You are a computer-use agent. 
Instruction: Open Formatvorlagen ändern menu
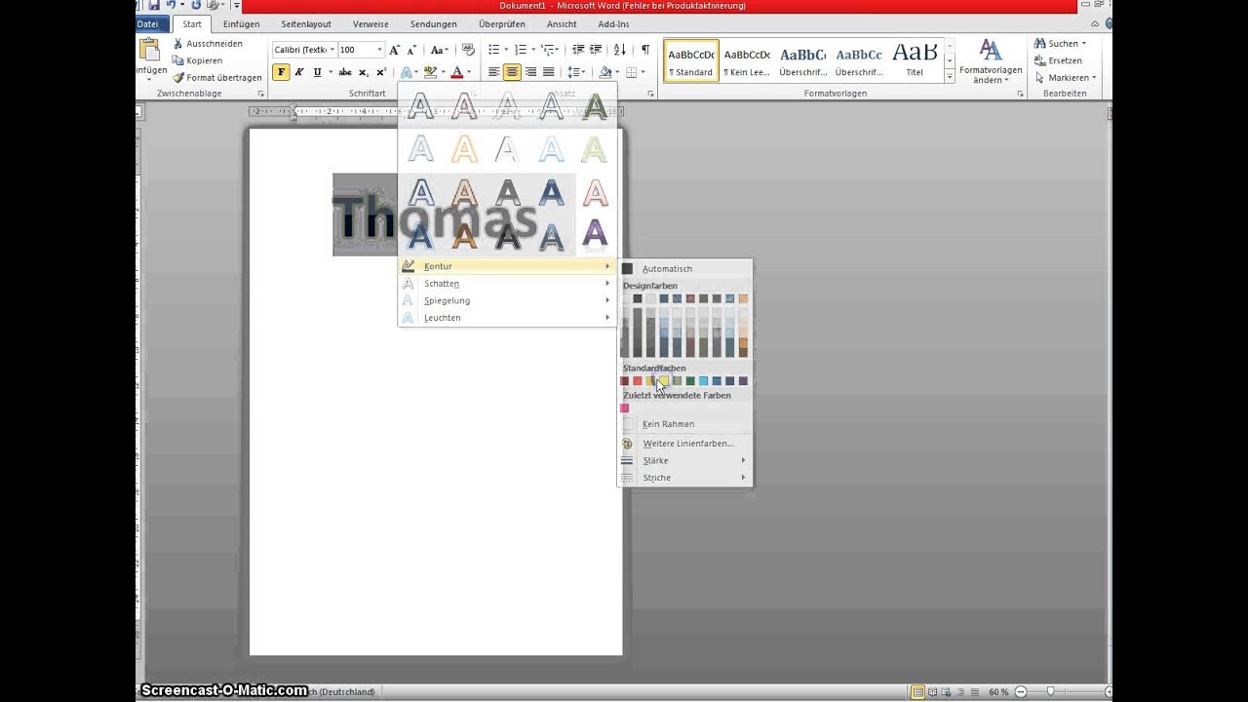[x=991, y=62]
